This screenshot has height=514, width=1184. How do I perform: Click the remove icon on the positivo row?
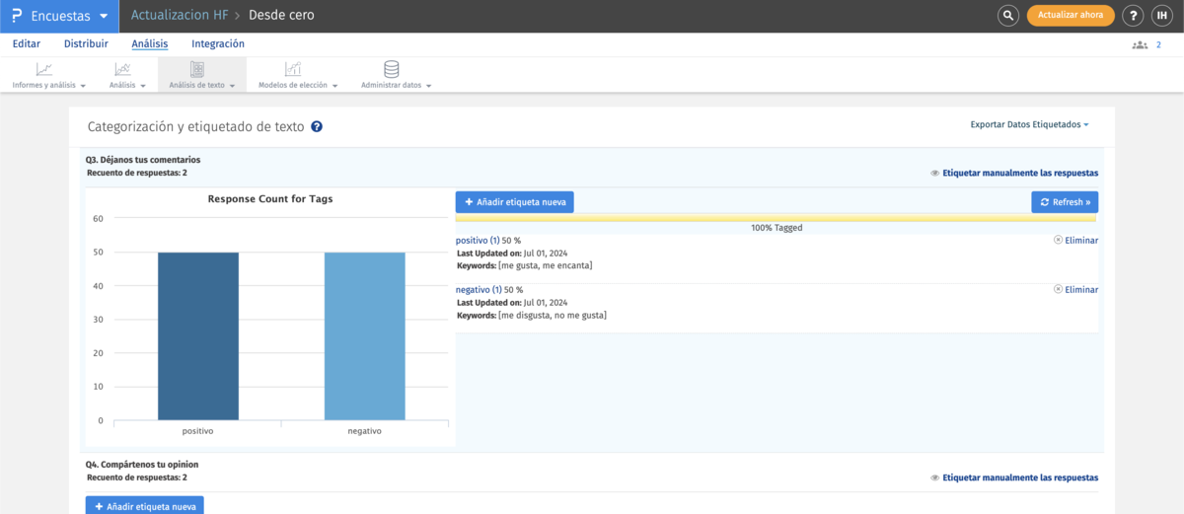(x=1059, y=241)
